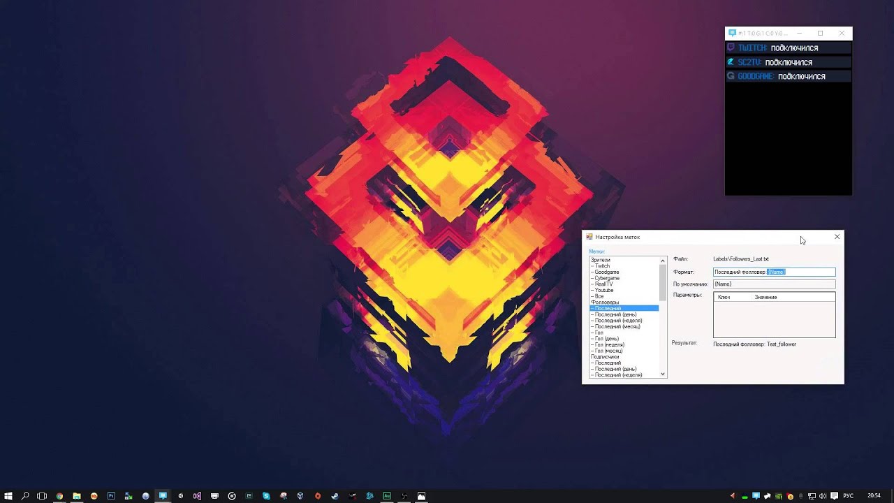Open the Photos app on the taskbar
This screenshot has width=894, height=503.
(x=421, y=496)
